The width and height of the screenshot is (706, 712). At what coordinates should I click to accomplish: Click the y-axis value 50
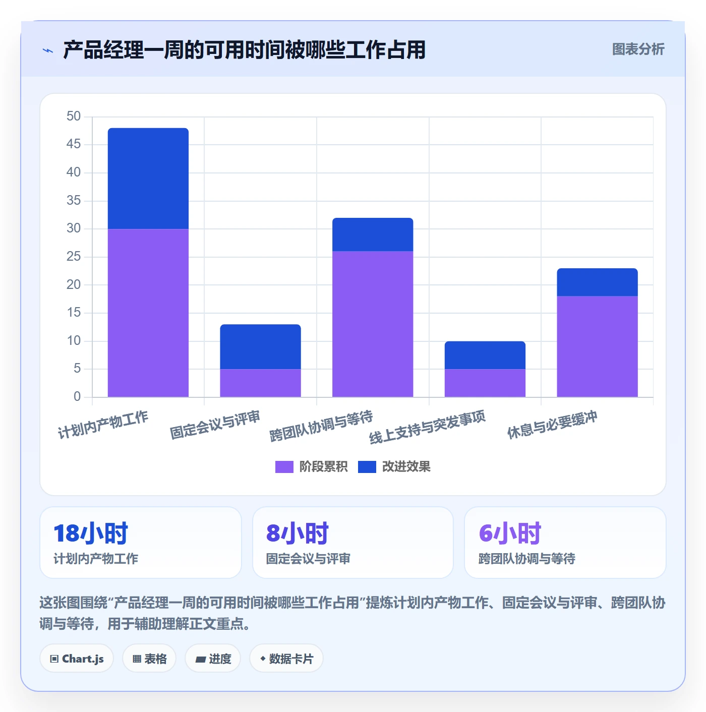[74, 116]
